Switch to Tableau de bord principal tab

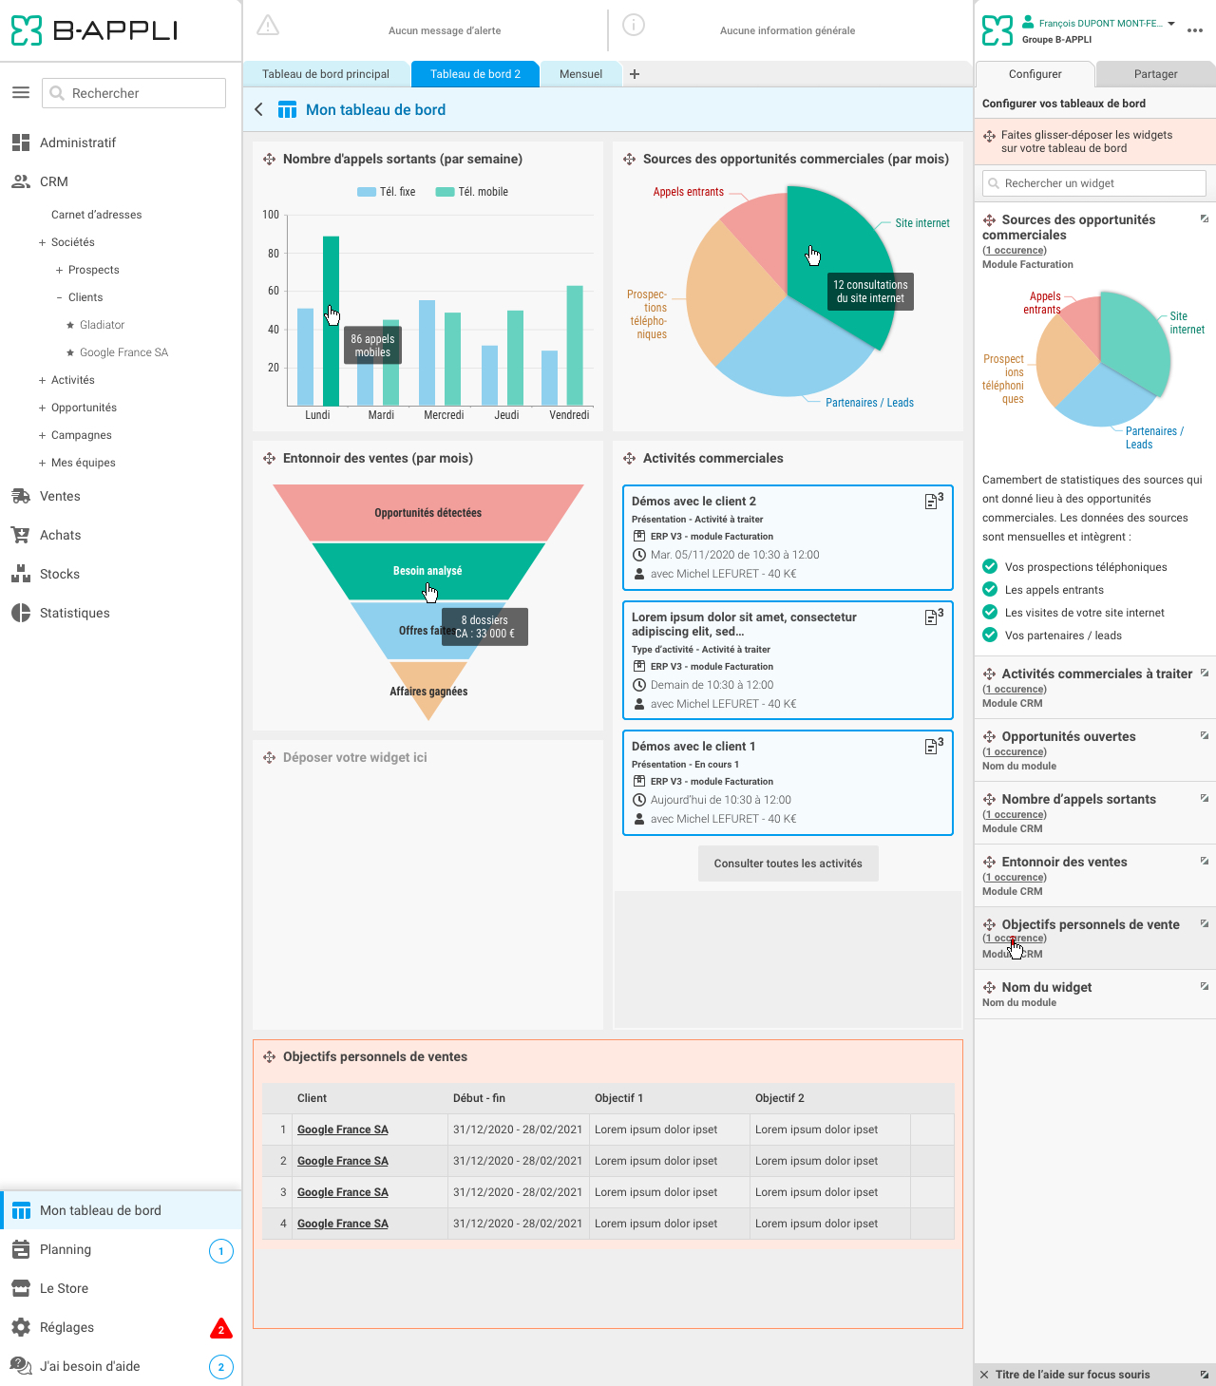[326, 74]
